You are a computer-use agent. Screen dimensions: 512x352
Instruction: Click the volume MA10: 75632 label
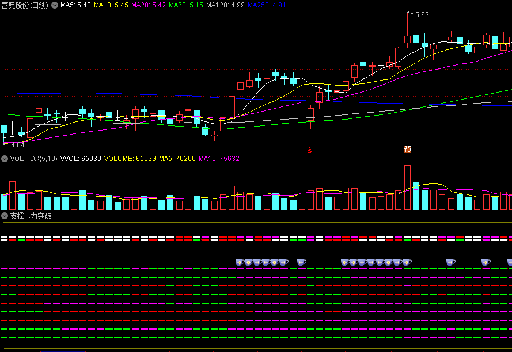[219, 159]
